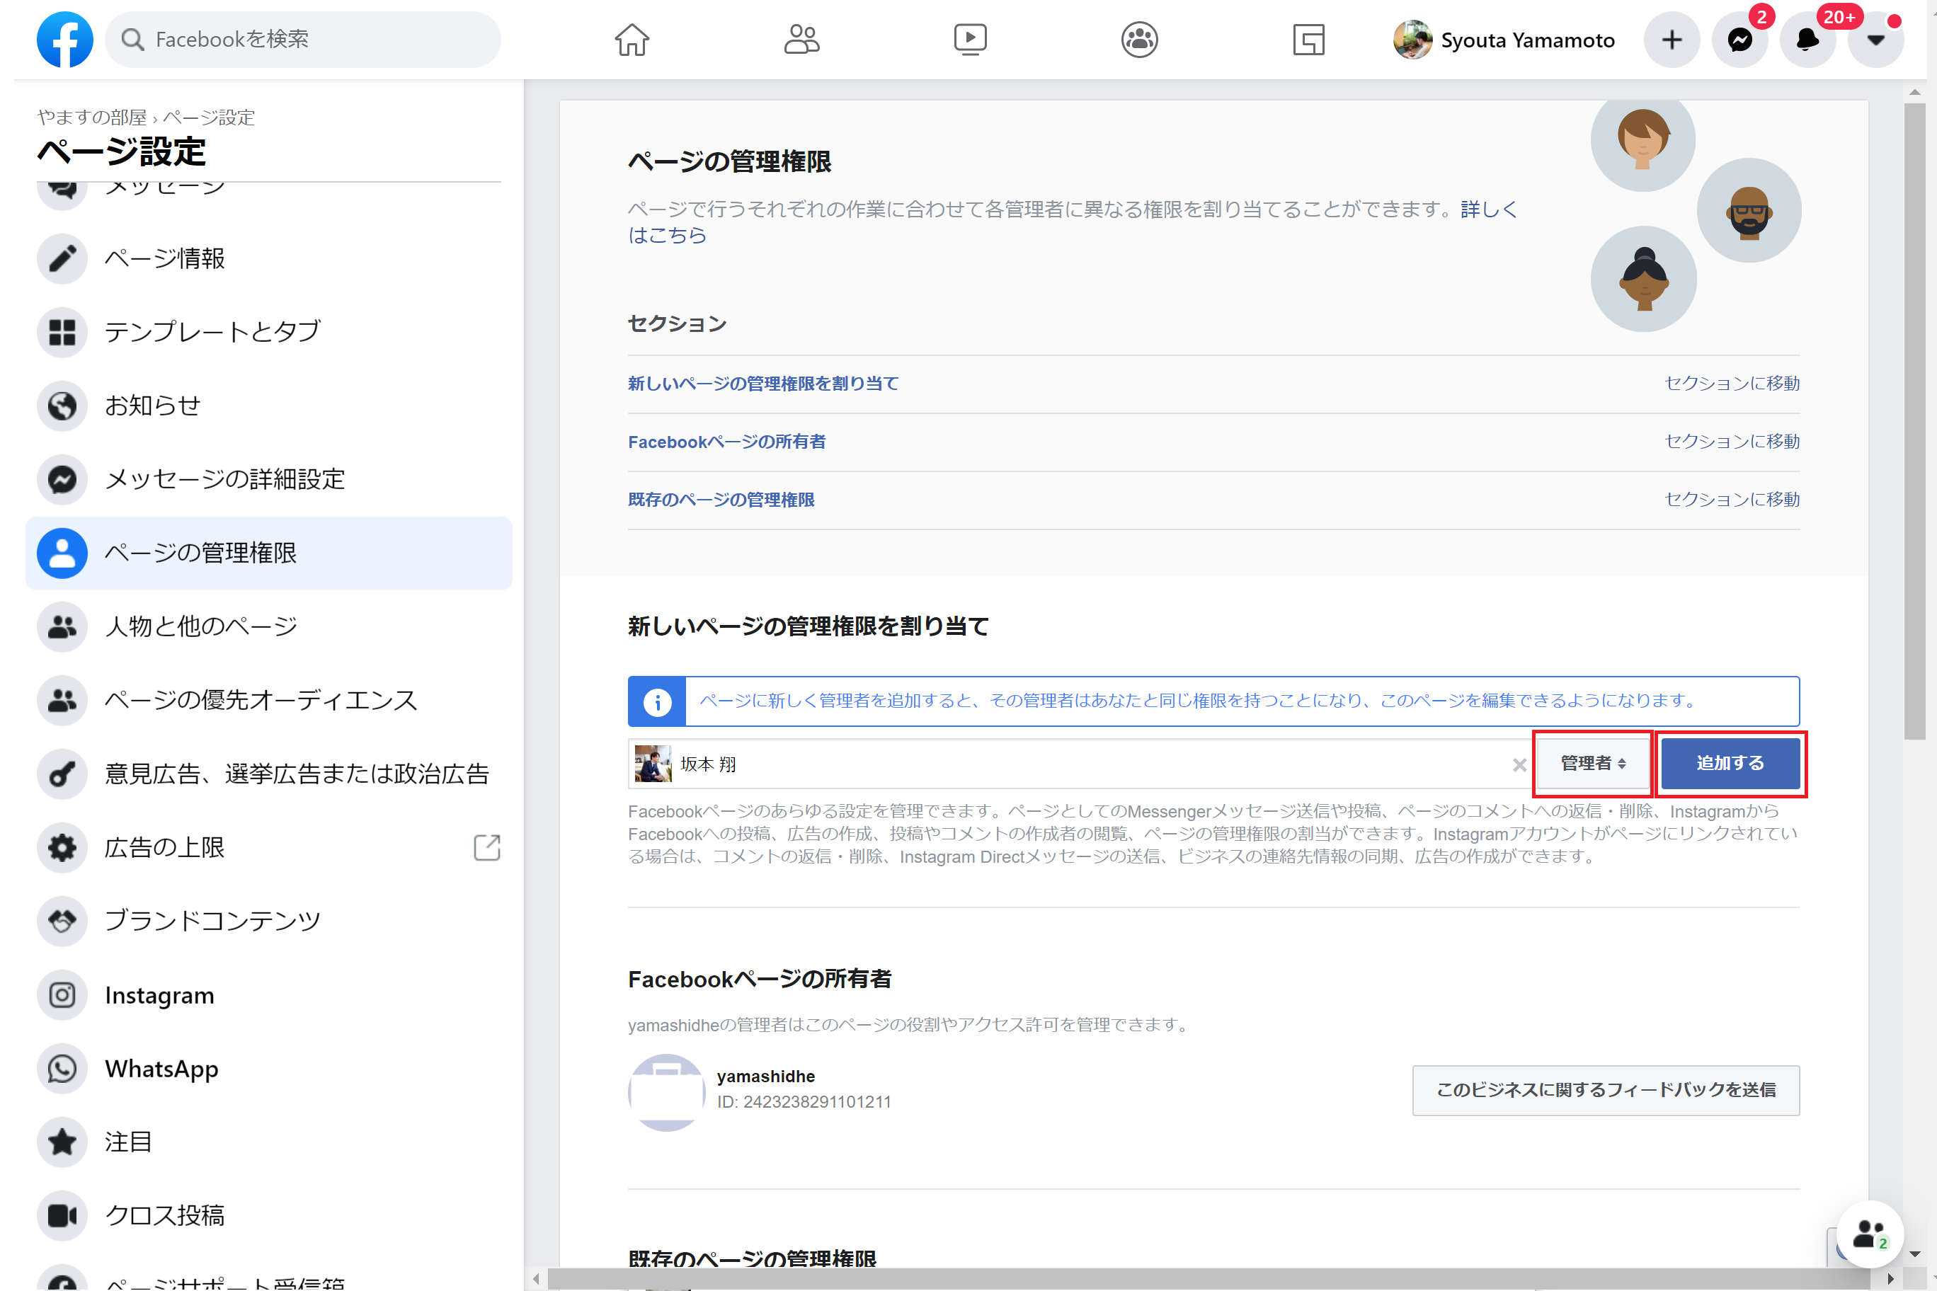Image resolution: width=1937 pixels, height=1291 pixels.
Task: Jump to Facebookページの所有者 section
Action: click(x=726, y=442)
